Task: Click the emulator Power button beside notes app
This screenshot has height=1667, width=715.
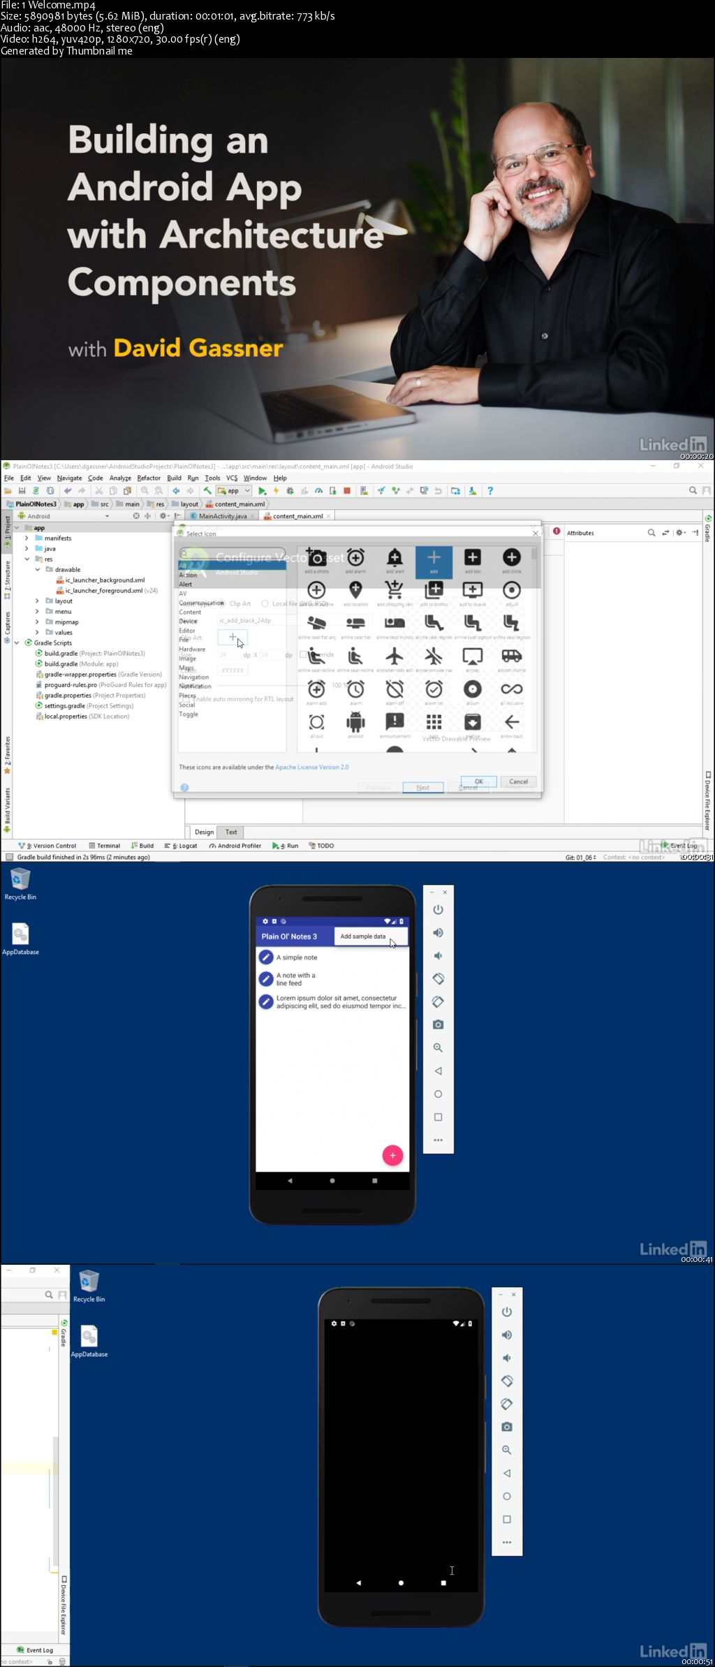Action: coord(438,909)
